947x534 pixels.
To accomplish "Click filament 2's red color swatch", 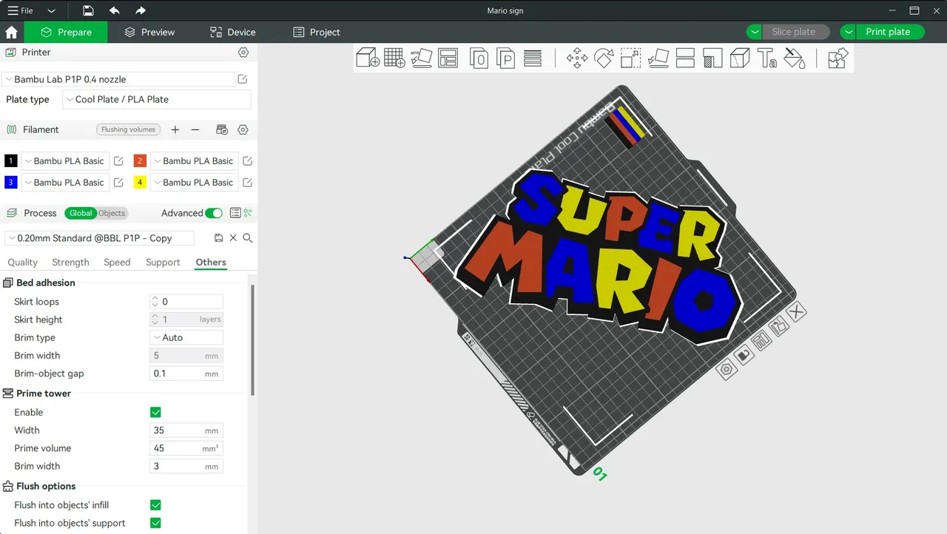I will pyautogui.click(x=140, y=160).
